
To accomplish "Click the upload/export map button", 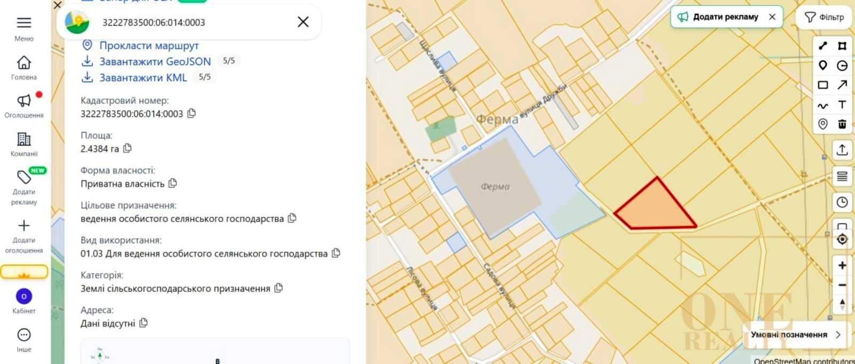I will tap(842, 150).
